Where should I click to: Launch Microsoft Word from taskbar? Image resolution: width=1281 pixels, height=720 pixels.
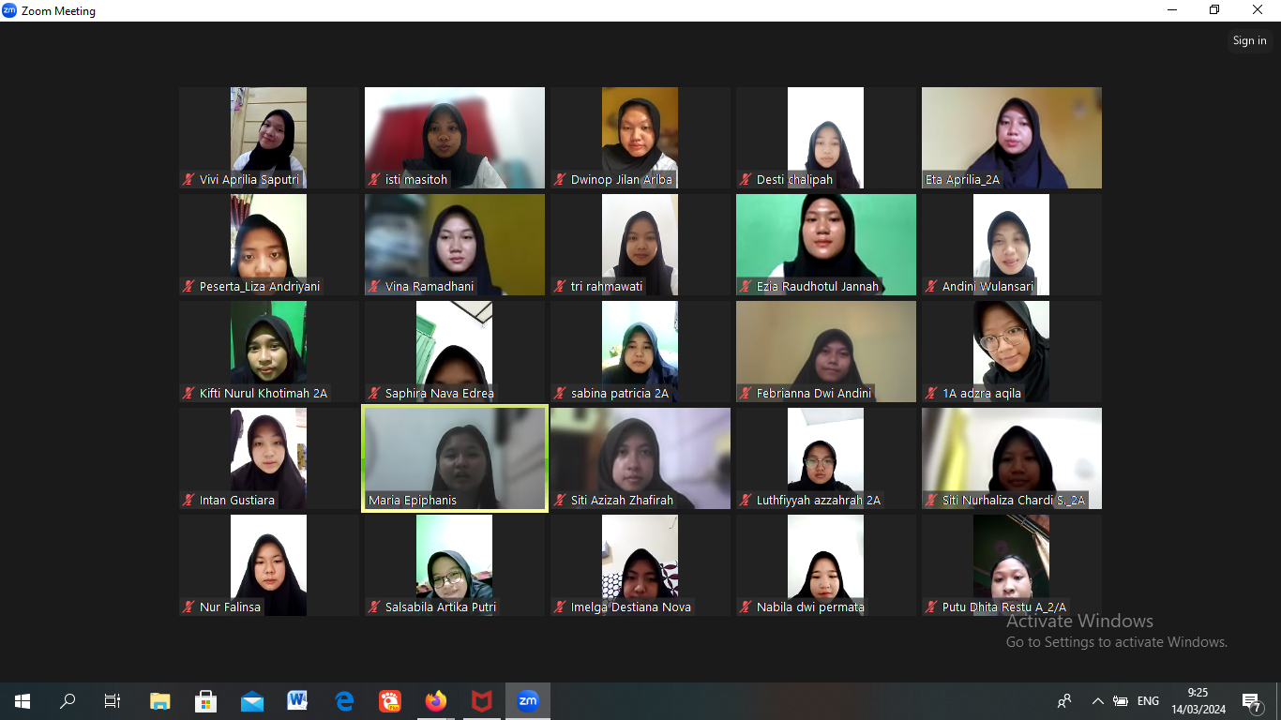tap(298, 700)
